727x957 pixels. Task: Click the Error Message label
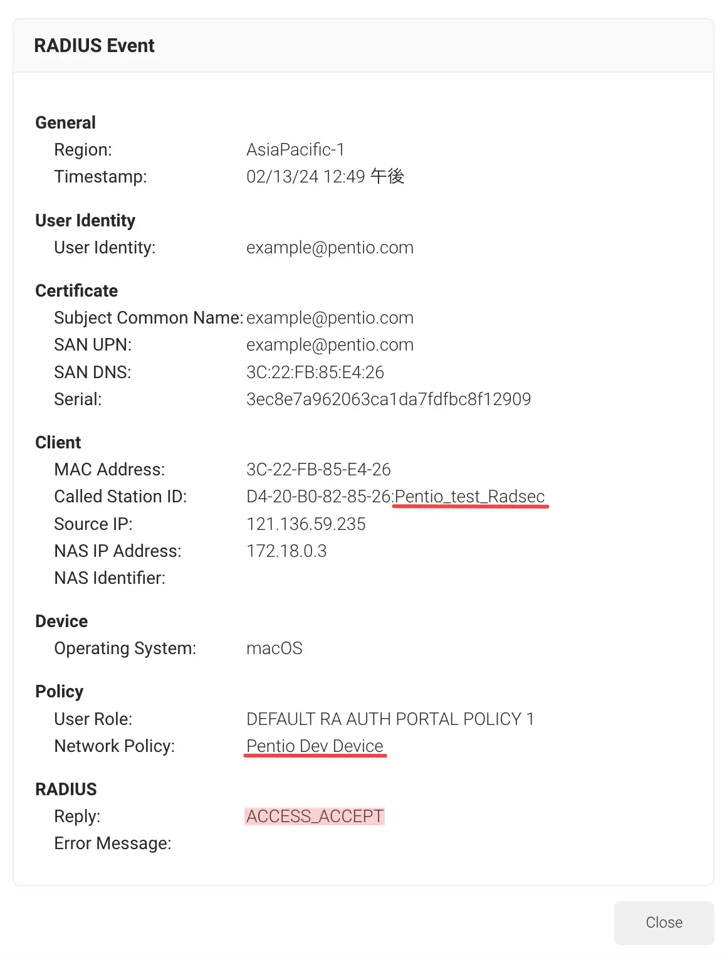(x=113, y=843)
